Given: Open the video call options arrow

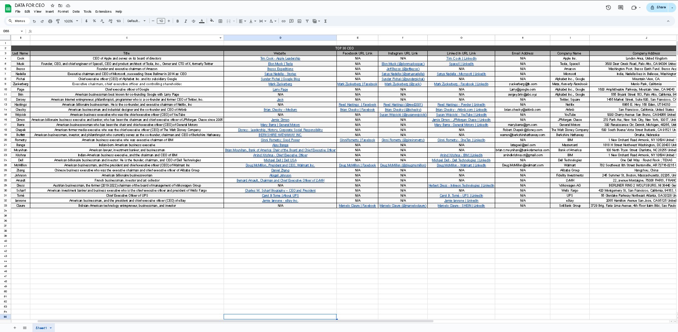Looking at the screenshot, I should point(640,8).
